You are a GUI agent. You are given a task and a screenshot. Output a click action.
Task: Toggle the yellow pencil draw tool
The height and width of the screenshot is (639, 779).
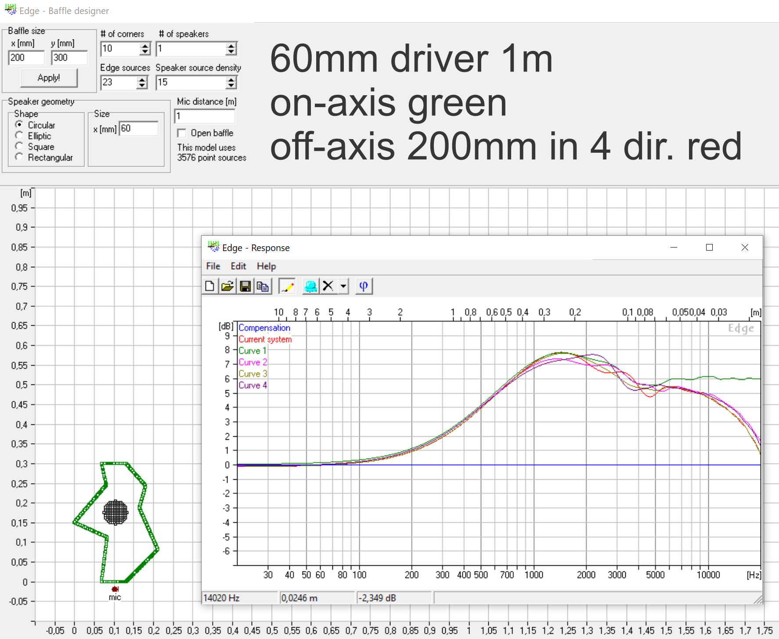(287, 286)
